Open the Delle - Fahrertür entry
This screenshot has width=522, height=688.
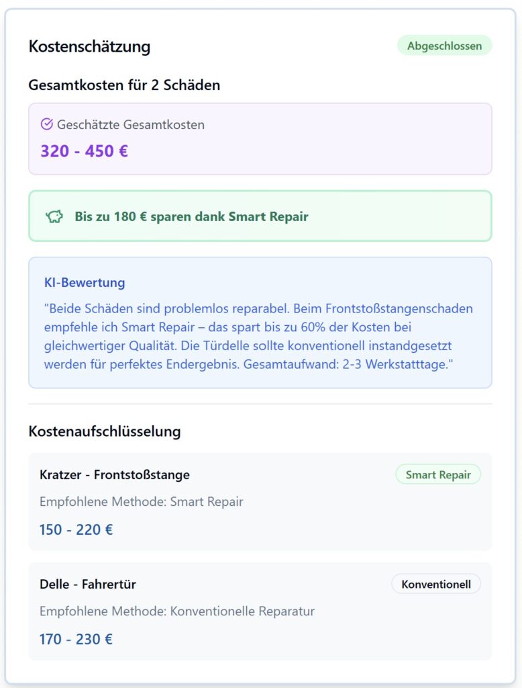260,611
